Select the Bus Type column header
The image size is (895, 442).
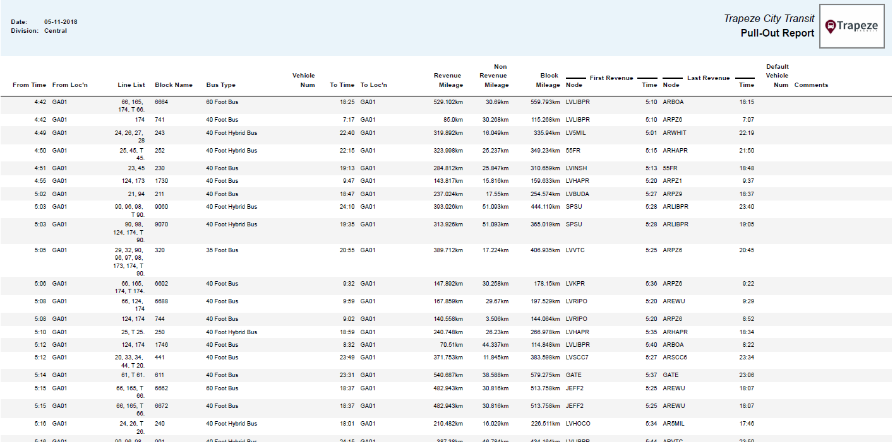pyautogui.click(x=221, y=85)
